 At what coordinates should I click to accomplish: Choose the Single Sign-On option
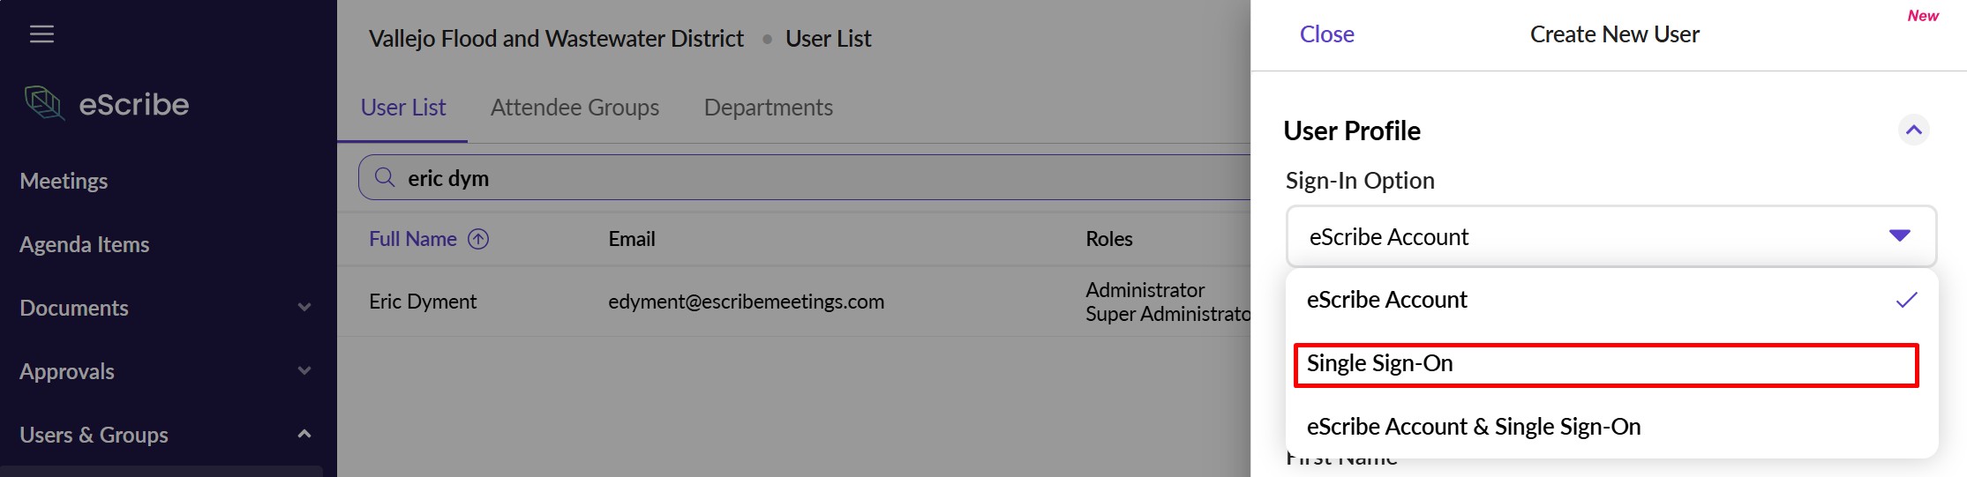point(1606,364)
